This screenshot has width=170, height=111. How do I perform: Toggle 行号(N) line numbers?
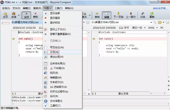pyautogui.click(x=62, y=52)
